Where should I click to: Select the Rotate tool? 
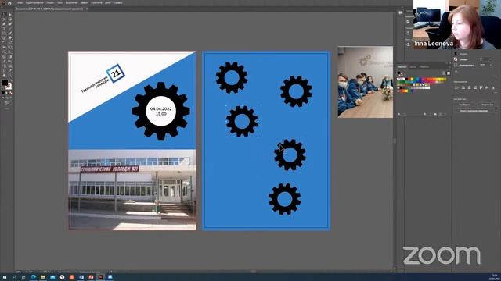[x=4, y=41]
